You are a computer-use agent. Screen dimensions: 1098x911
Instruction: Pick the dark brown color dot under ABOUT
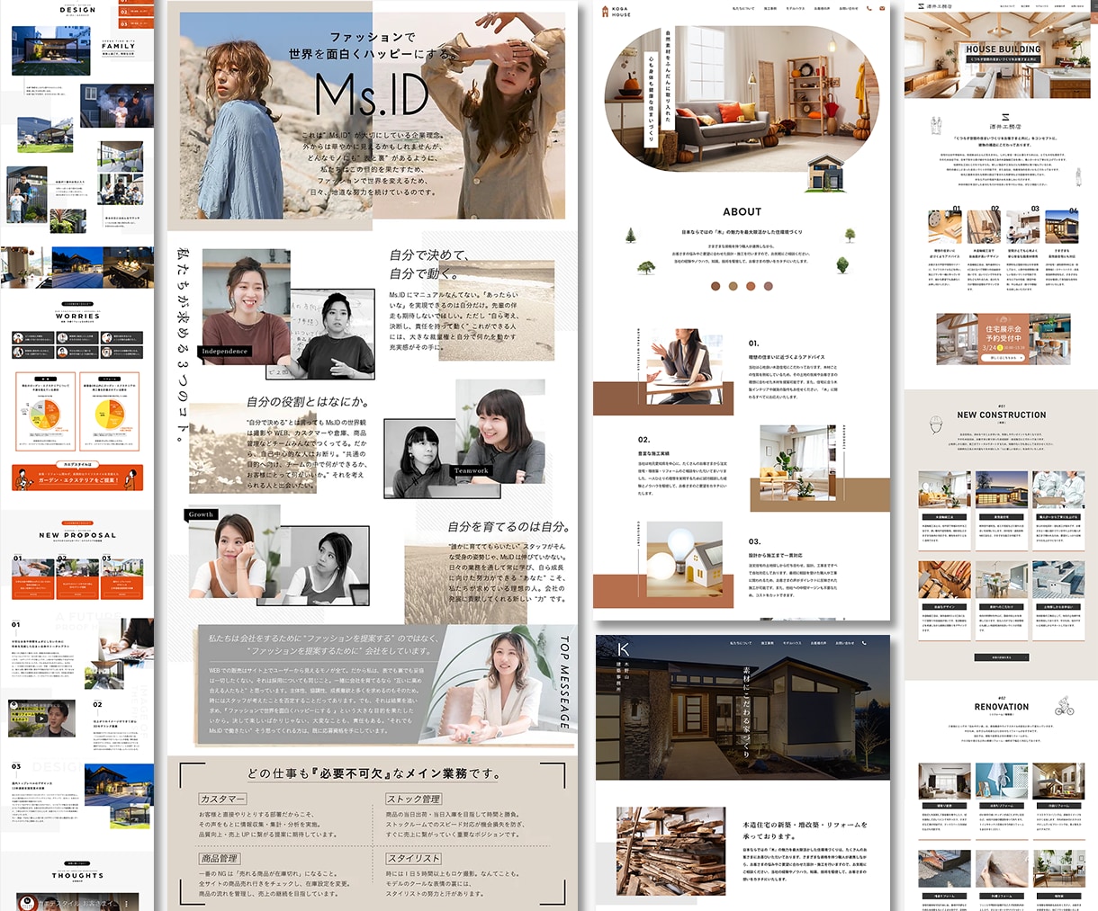[x=715, y=286]
